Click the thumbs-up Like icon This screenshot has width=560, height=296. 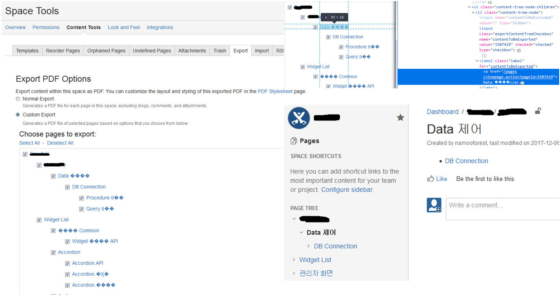click(431, 179)
